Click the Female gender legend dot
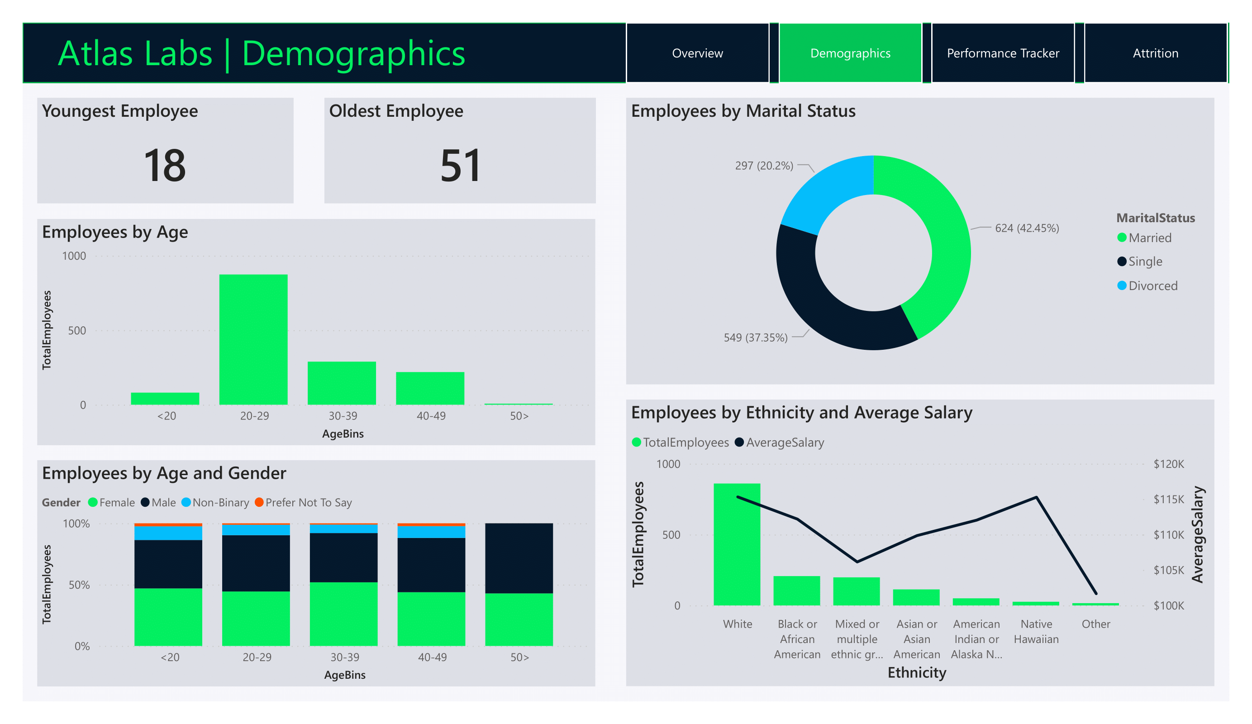 click(92, 502)
